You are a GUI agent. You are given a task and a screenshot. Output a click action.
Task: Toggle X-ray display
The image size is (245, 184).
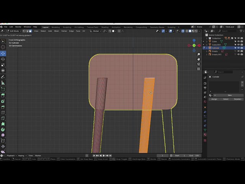(183, 31)
